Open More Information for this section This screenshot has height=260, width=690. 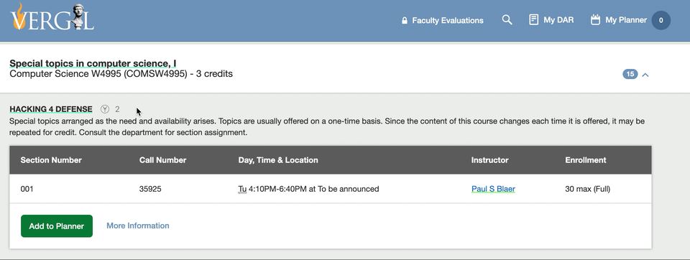point(138,226)
